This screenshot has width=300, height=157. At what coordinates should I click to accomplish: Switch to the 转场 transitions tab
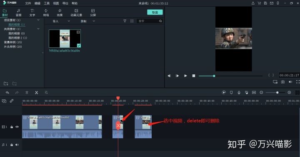pyautogui.click(x=46, y=12)
